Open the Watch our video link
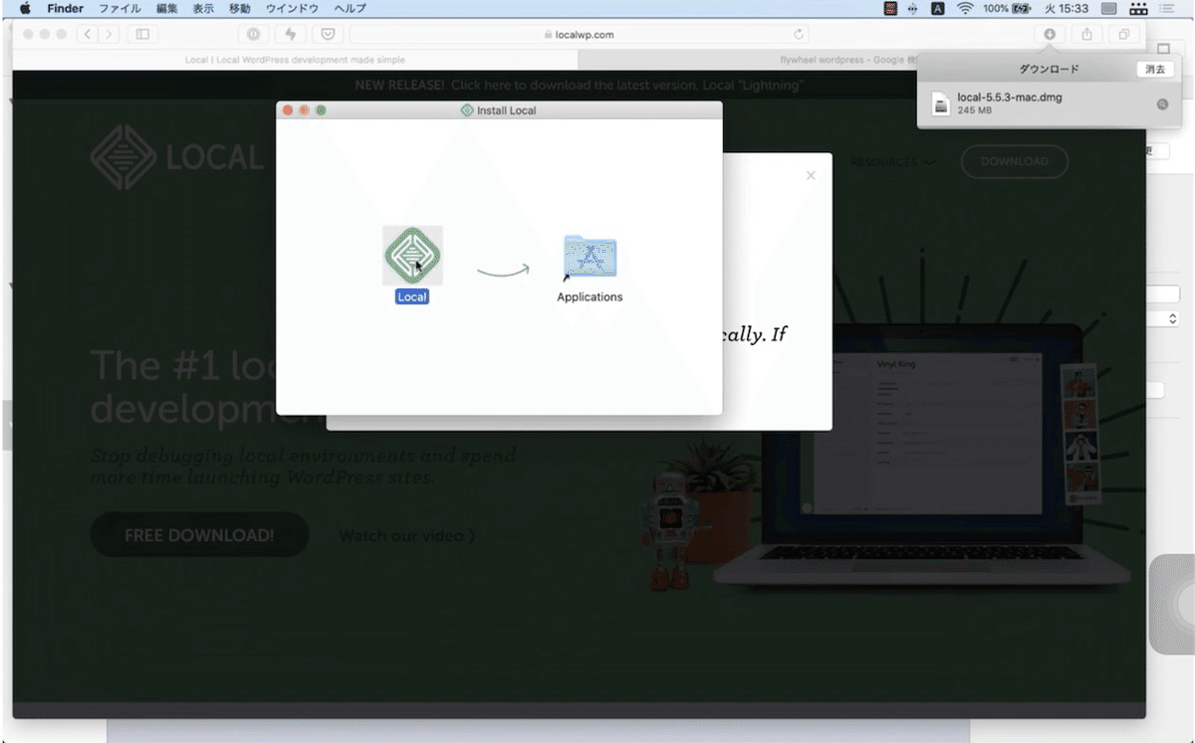 (x=407, y=535)
